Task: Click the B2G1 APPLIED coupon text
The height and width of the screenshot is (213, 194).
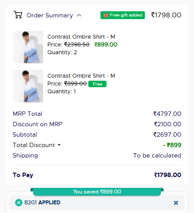Action: pos(42,203)
